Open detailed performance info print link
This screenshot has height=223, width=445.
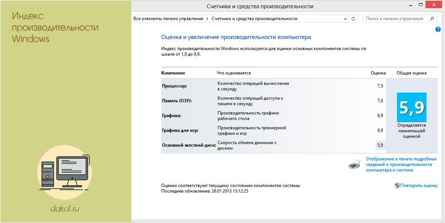402,165
